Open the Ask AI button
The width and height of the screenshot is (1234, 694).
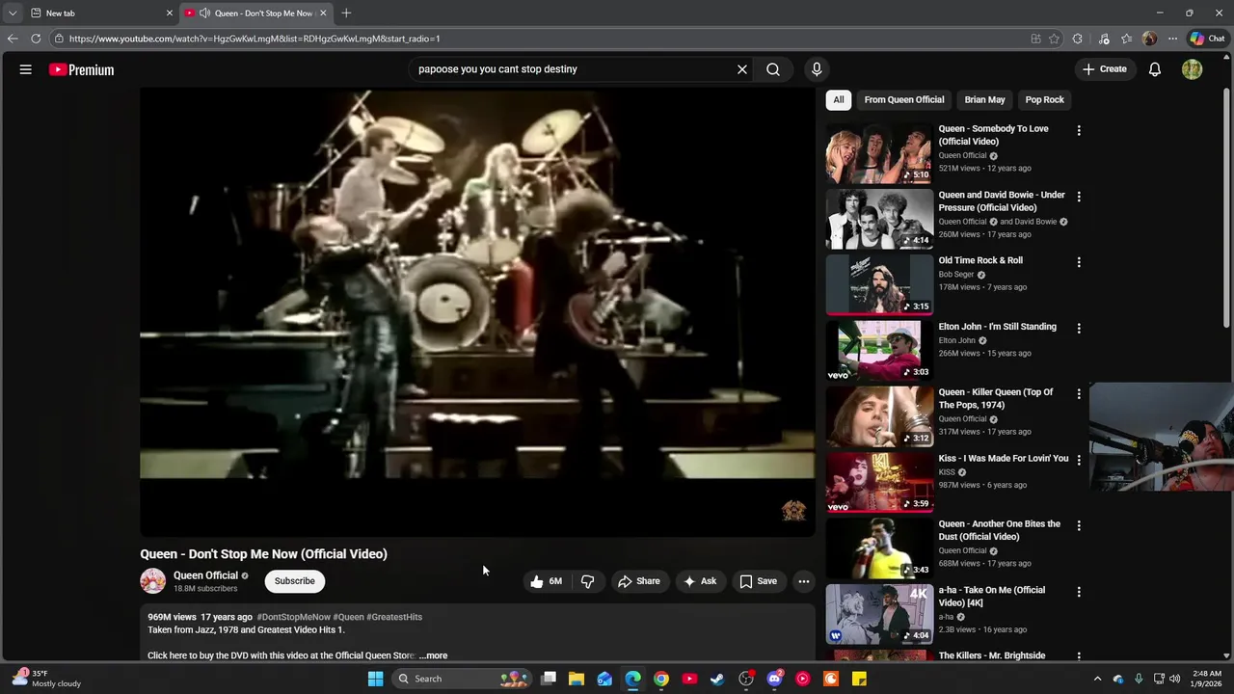click(700, 581)
